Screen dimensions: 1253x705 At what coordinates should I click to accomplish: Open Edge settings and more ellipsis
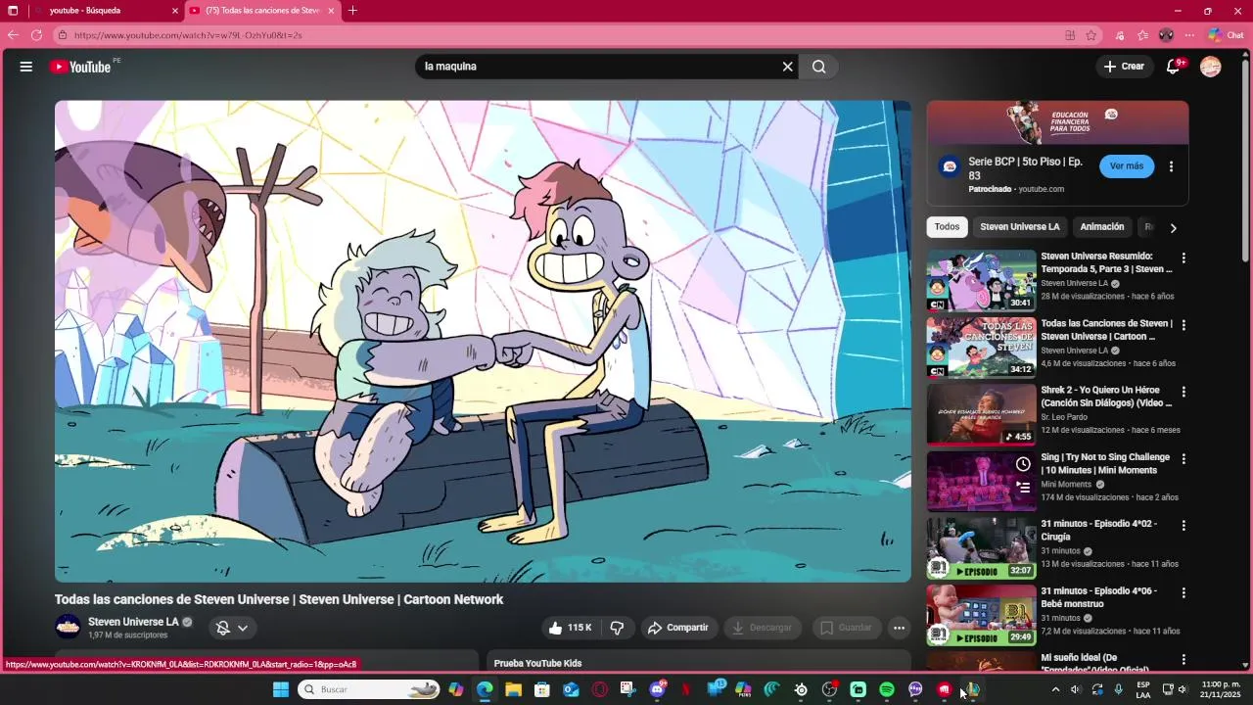pyautogui.click(x=1189, y=35)
